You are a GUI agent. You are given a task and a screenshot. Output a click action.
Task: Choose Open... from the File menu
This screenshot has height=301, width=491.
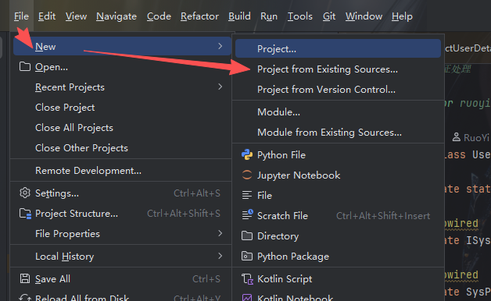[121, 66]
